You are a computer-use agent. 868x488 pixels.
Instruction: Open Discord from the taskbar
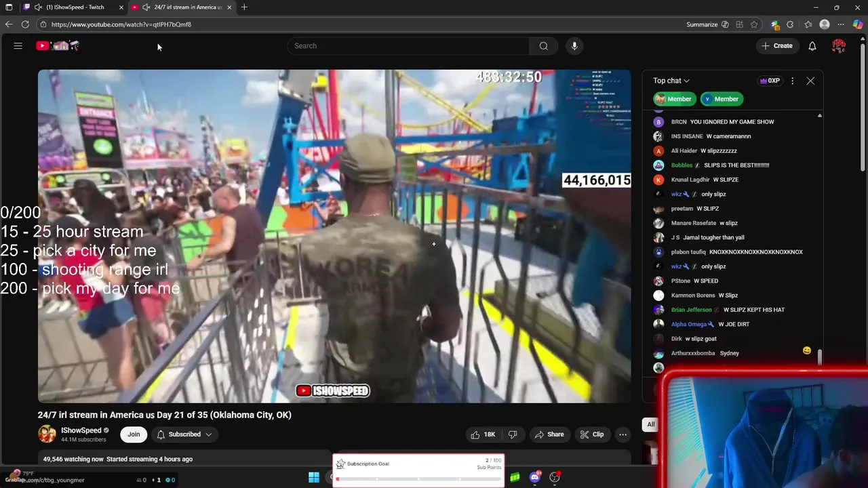click(x=535, y=477)
